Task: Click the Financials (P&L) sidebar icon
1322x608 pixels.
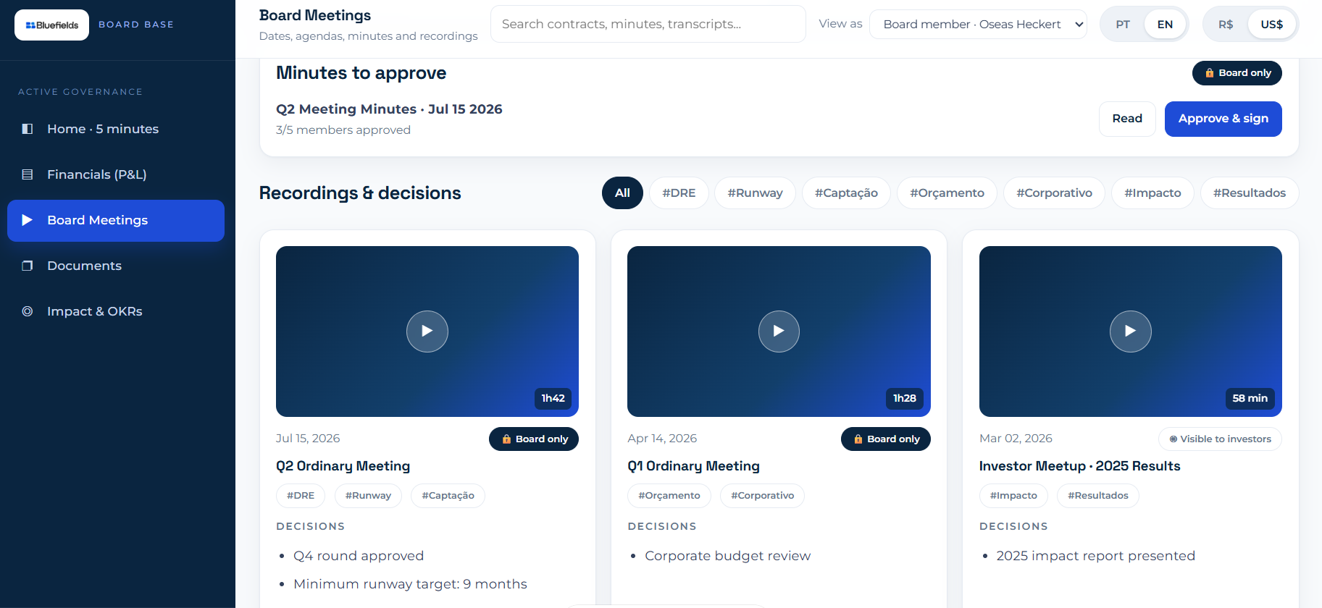Action: click(28, 174)
